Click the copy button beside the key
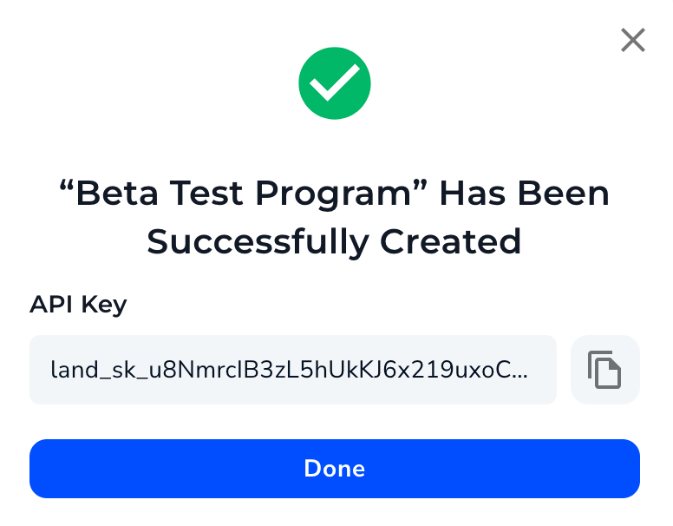673x526 pixels. [604, 370]
